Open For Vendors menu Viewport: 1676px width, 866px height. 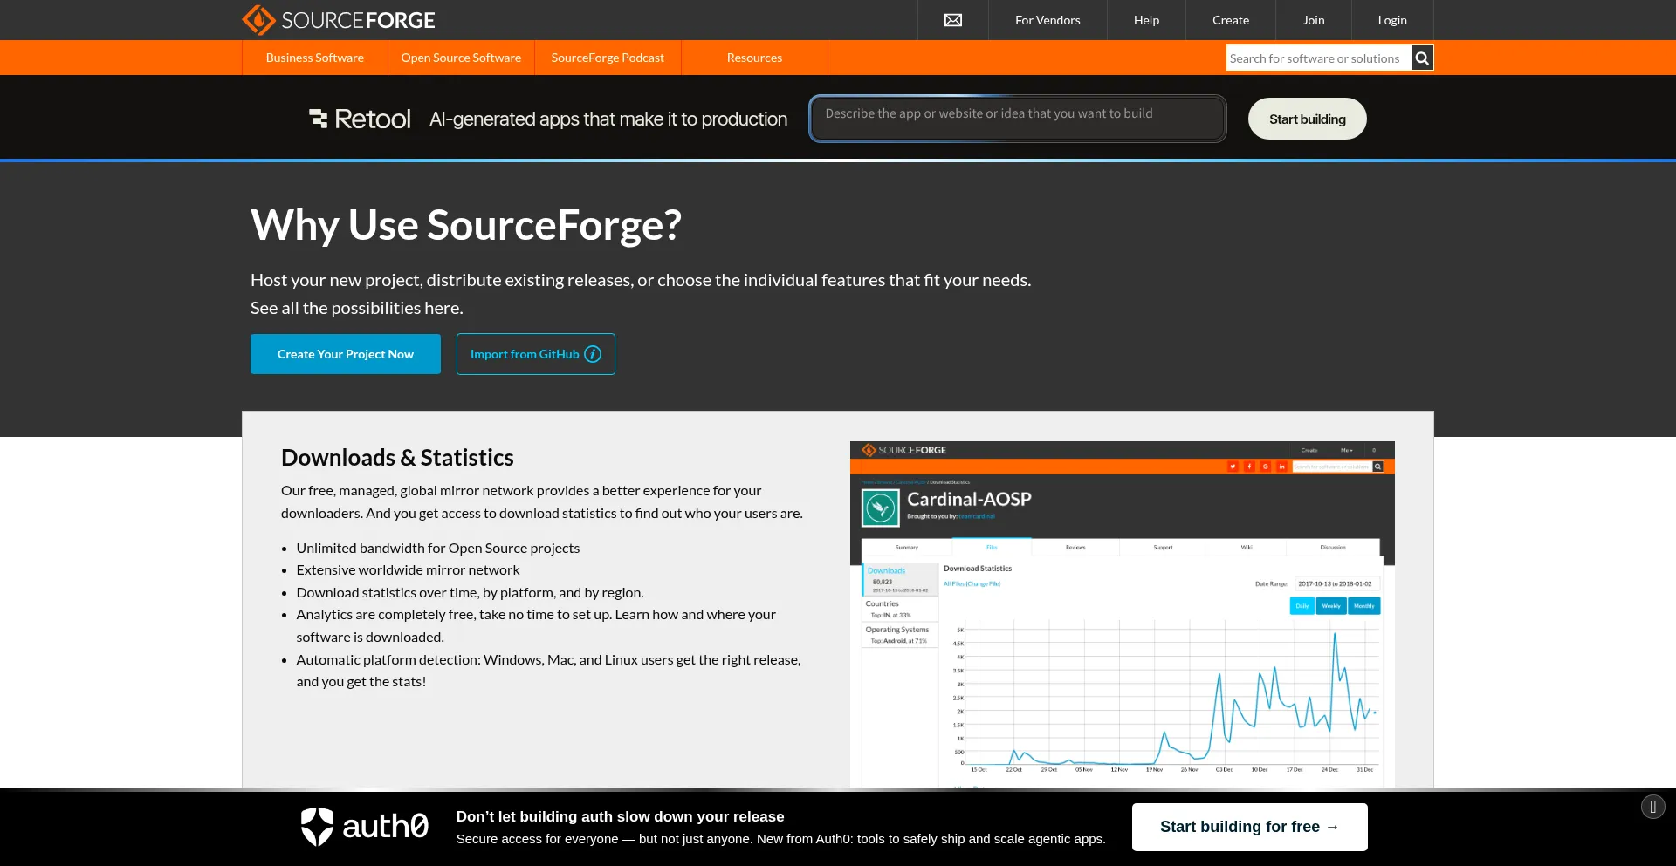tap(1047, 20)
